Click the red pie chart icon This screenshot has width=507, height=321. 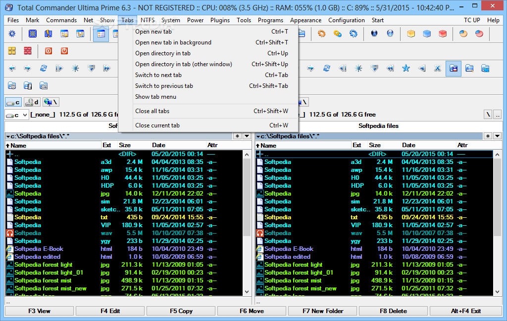tap(479, 34)
